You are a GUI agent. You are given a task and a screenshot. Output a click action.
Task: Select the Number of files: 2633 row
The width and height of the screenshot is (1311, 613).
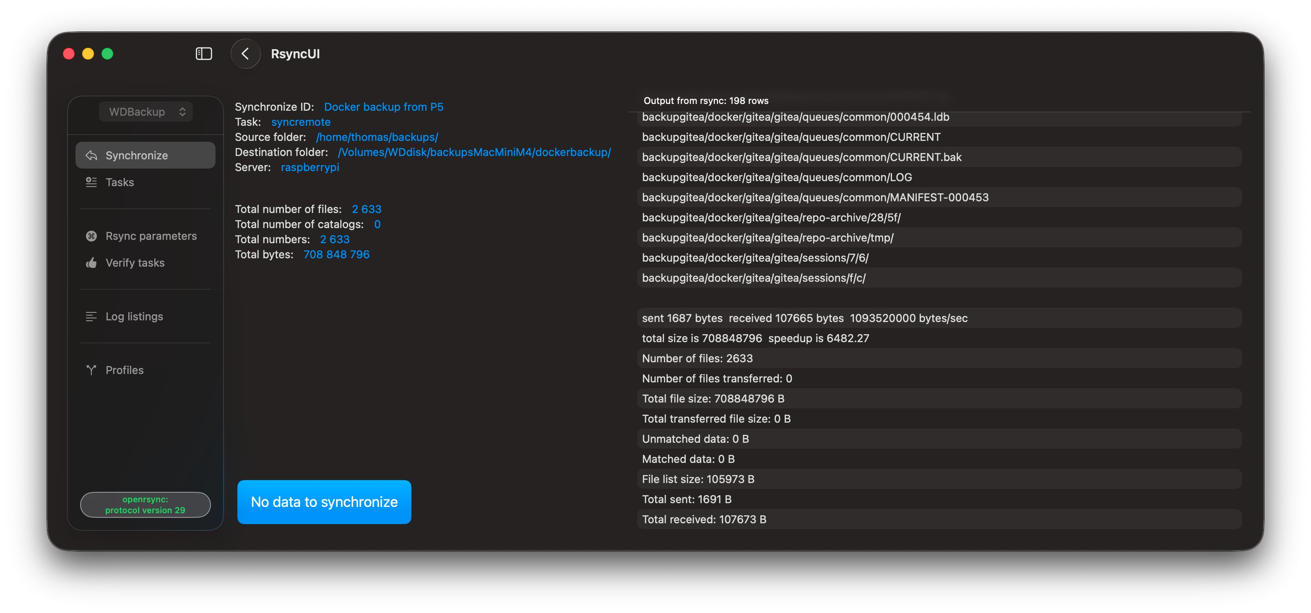click(939, 358)
